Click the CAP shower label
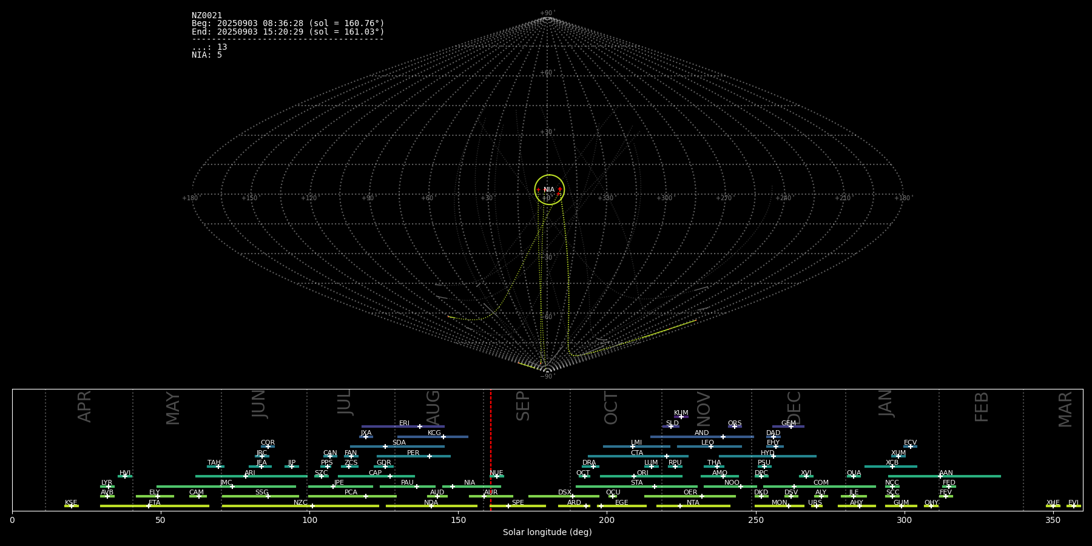 pyautogui.click(x=375, y=473)
